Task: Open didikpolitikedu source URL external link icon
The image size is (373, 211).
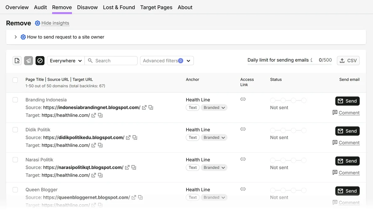Action: [128, 137]
